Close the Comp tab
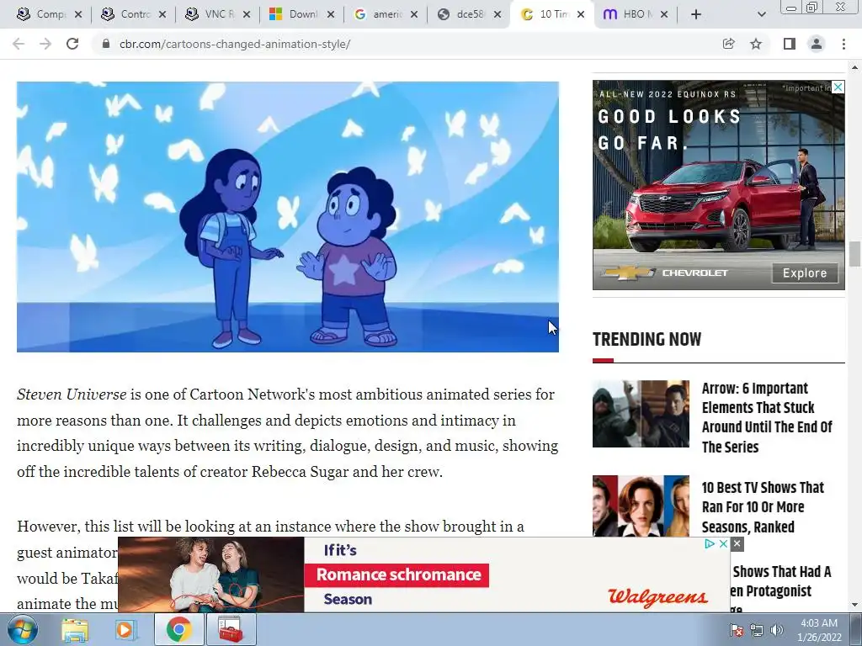The height and width of the screenshot is (646, 862). (78, 15)
